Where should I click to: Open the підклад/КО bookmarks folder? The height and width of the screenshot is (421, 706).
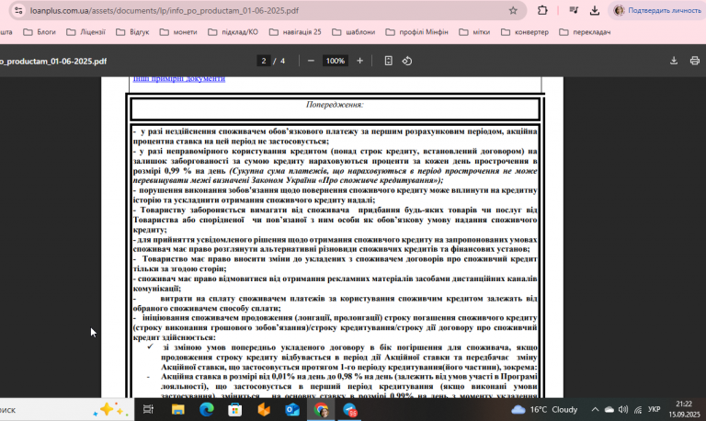[233, 32]
